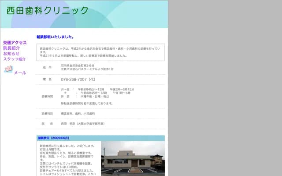Click the 月〜金 hours row
Viewport: 282px width, 176px height.
point(97,89)
